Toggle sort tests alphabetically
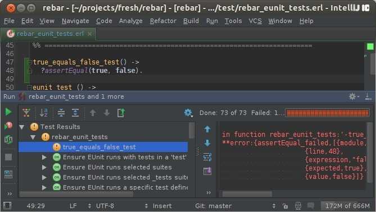 [x=44, y=113]
